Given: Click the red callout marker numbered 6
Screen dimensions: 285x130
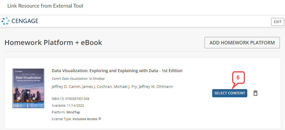Looking at the screenshot, I should (238, 77).
